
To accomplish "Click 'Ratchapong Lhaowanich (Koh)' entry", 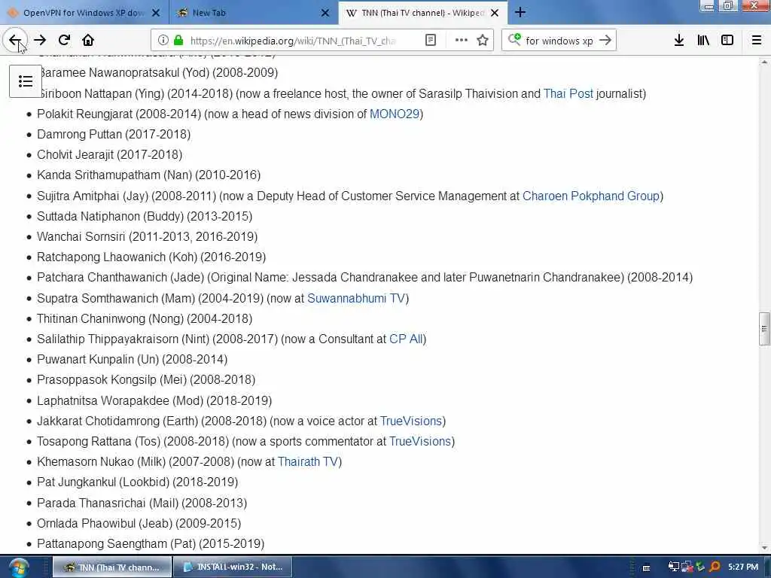I will [151, 257].
